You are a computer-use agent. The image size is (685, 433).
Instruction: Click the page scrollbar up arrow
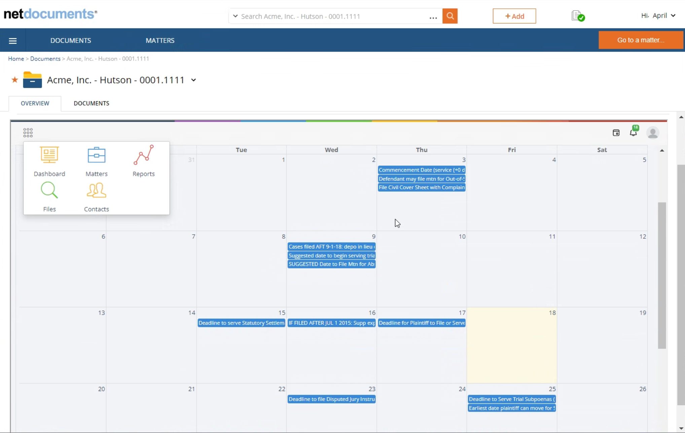click(x=681, y=117)
